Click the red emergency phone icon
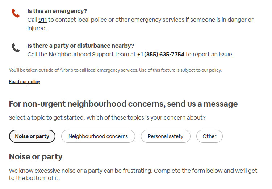This screenshot has width=272, height=189. pyautogui.click(x=16, y=13)
